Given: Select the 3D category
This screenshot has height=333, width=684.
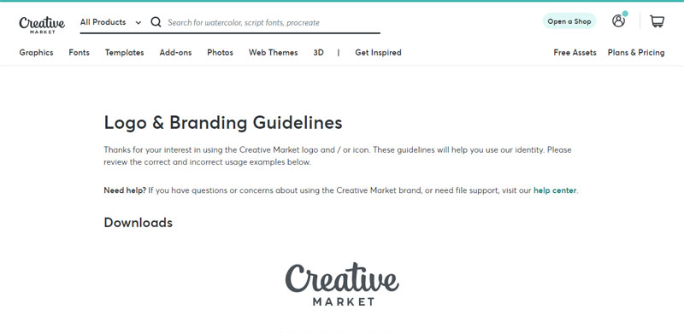Looking at the screenshot, I should [318, 52].
